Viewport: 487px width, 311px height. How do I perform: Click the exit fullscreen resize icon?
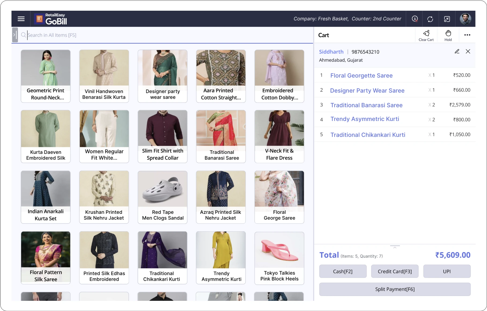447,19
